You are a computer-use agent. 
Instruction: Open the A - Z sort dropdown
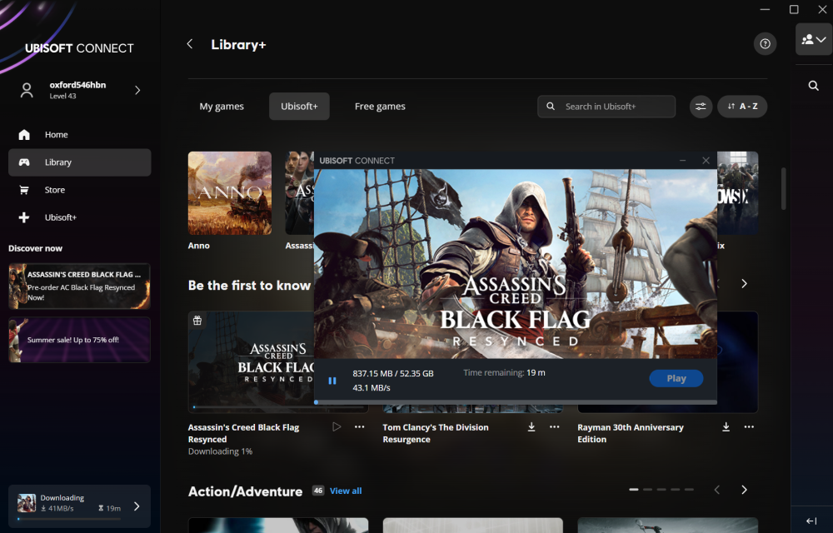(x=742, y=106)
